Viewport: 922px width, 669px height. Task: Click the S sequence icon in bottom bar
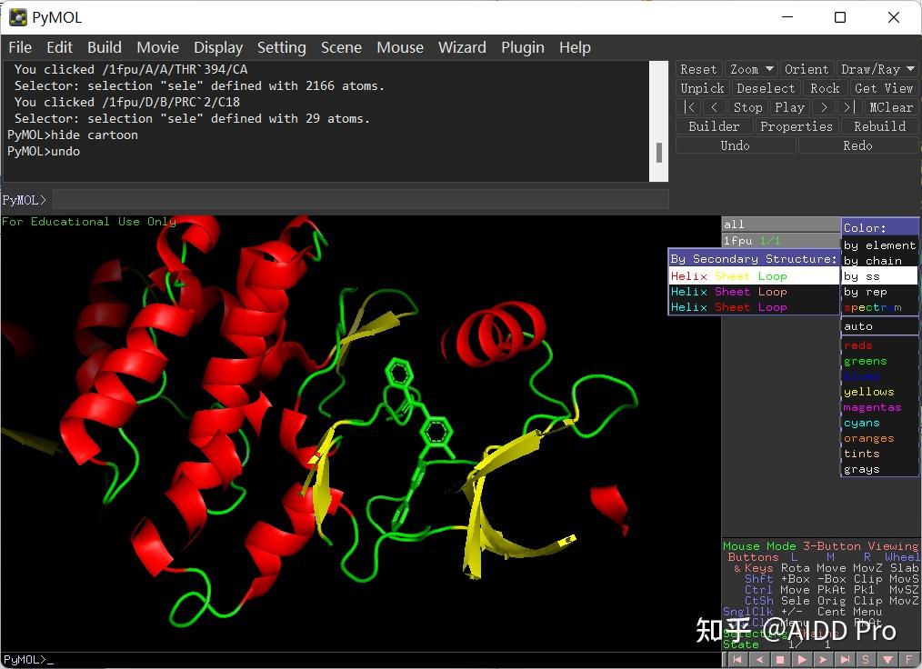pos(867,659)
